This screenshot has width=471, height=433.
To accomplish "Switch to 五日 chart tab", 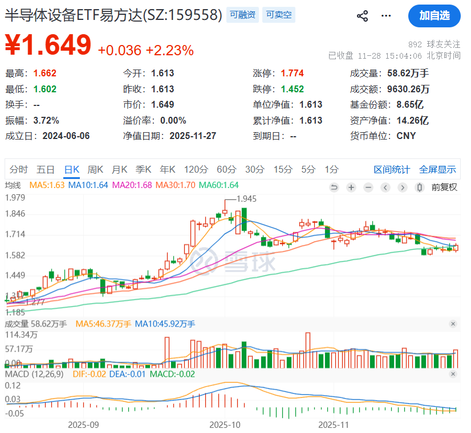I will tap(46, 169).
